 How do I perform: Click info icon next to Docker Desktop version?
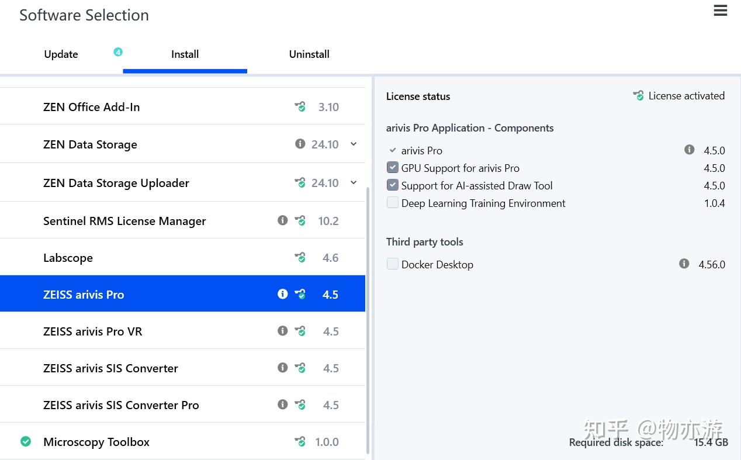tap(684, 264)
